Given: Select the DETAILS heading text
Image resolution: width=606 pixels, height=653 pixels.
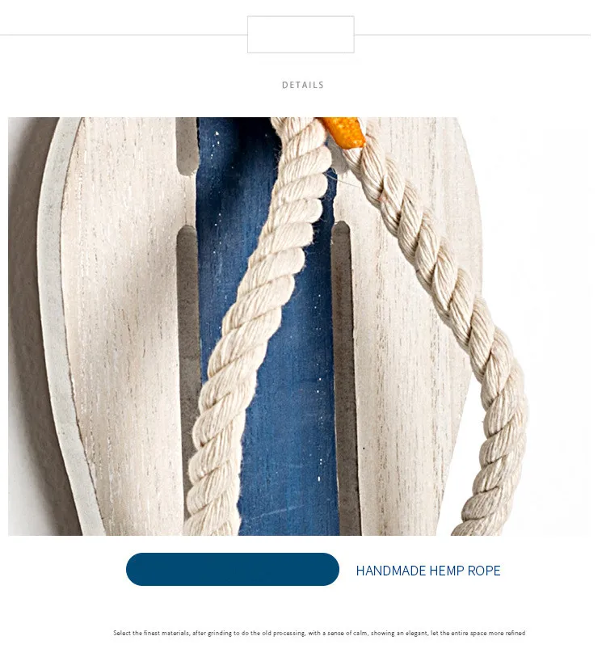Looking at the screenshot, I should pyautogui.click(x=303, y=85).
